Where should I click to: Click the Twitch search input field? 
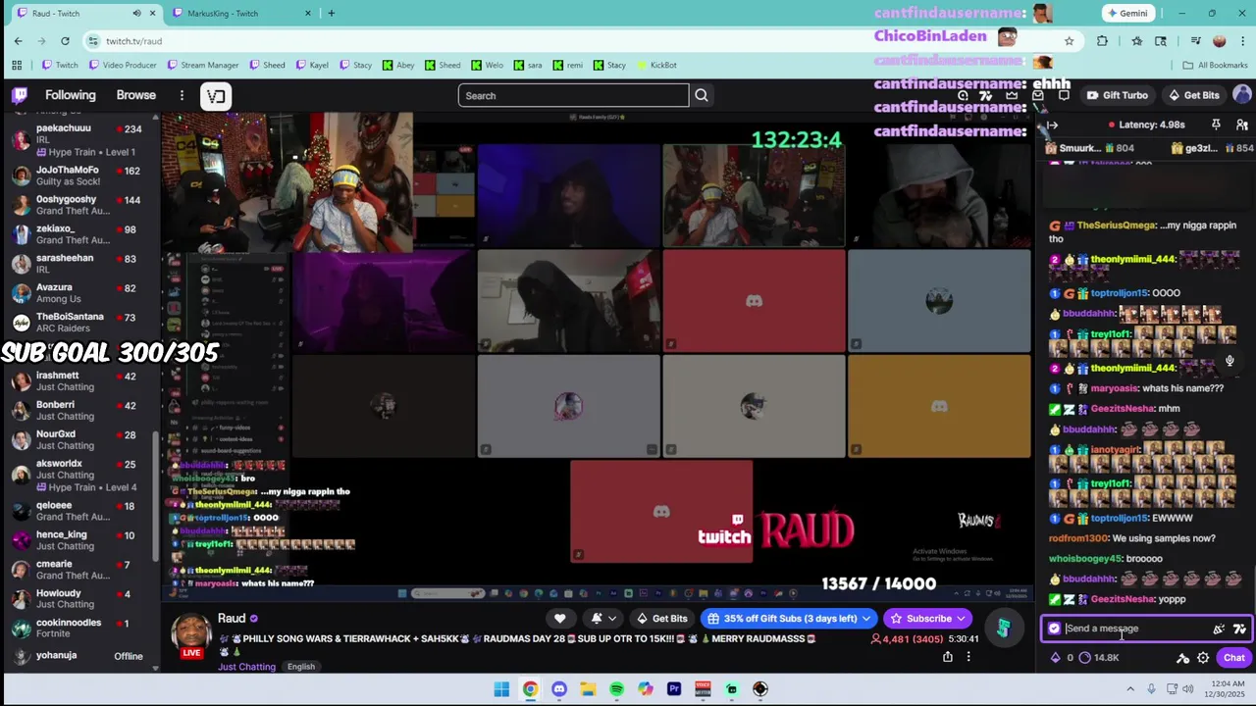pyautogui.click(x=573, y=95)
